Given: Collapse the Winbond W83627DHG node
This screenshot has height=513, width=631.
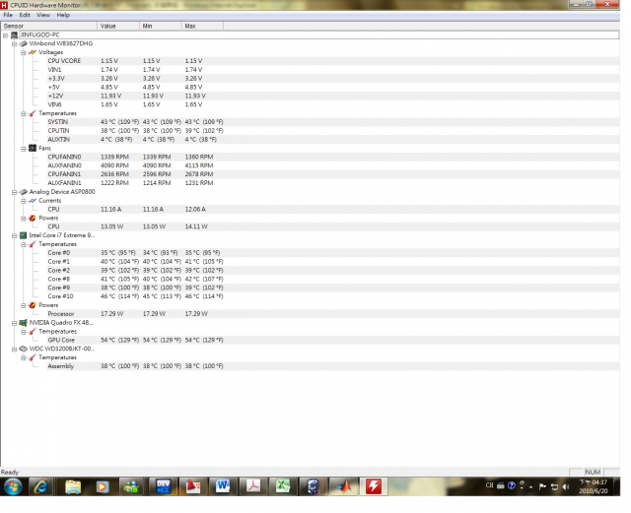Looking at the screenshot, I should click(x=15, y=44).
